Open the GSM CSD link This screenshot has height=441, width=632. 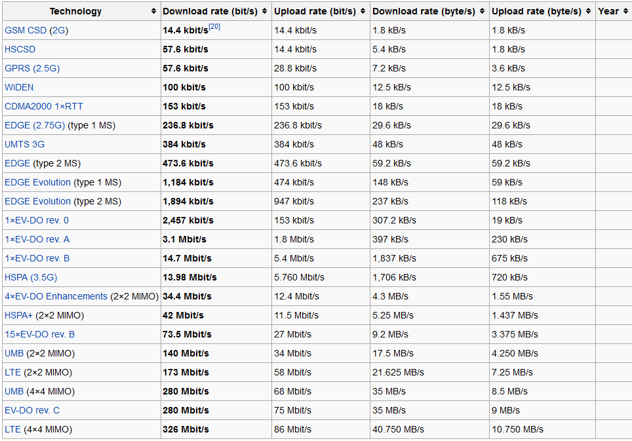pos(26,30)
